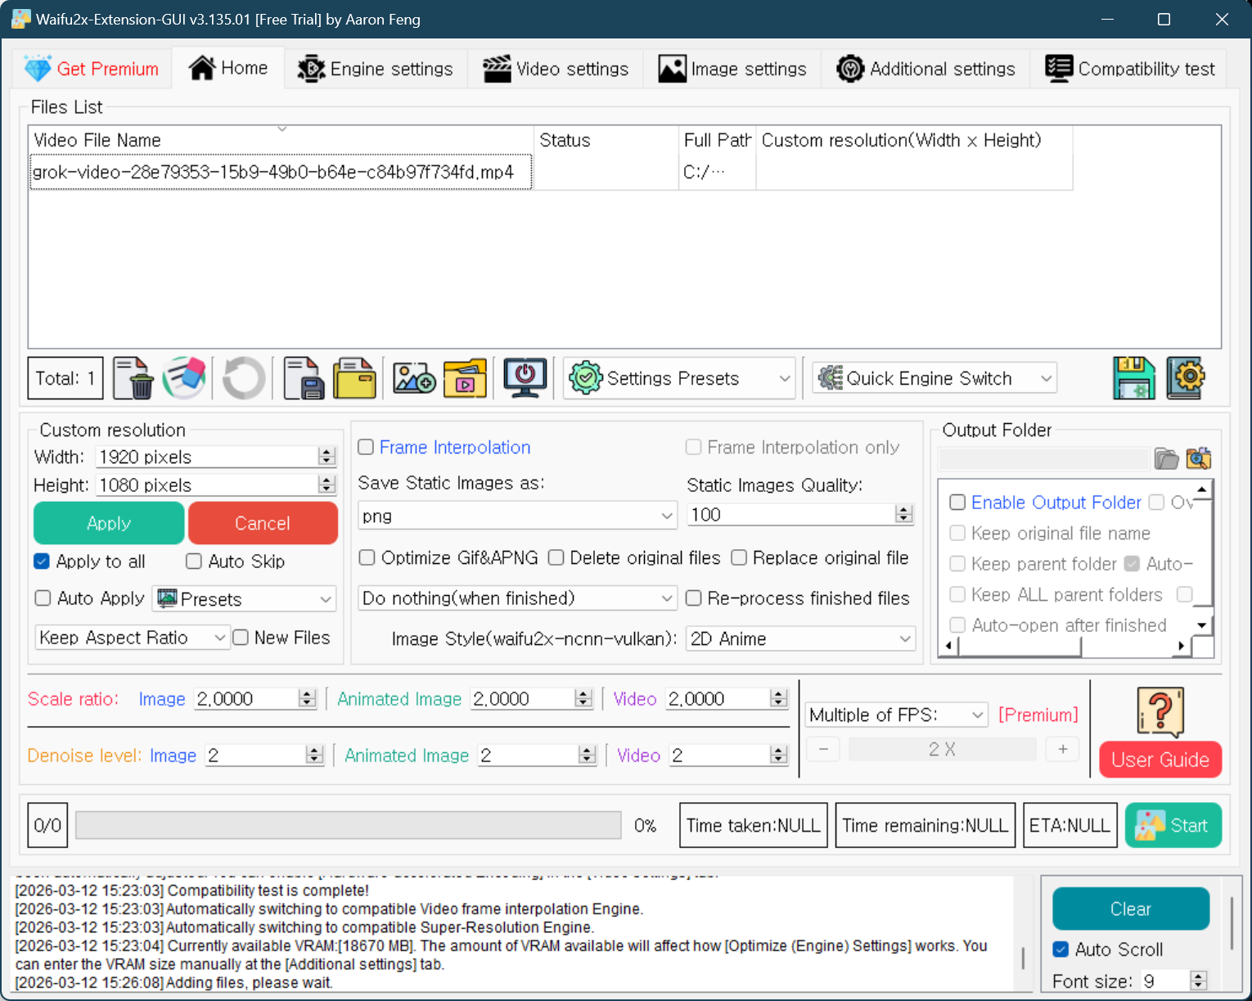Viewport: 1252px width, 1001px height.
Task: Click the save files list icon
Action: 304,378
